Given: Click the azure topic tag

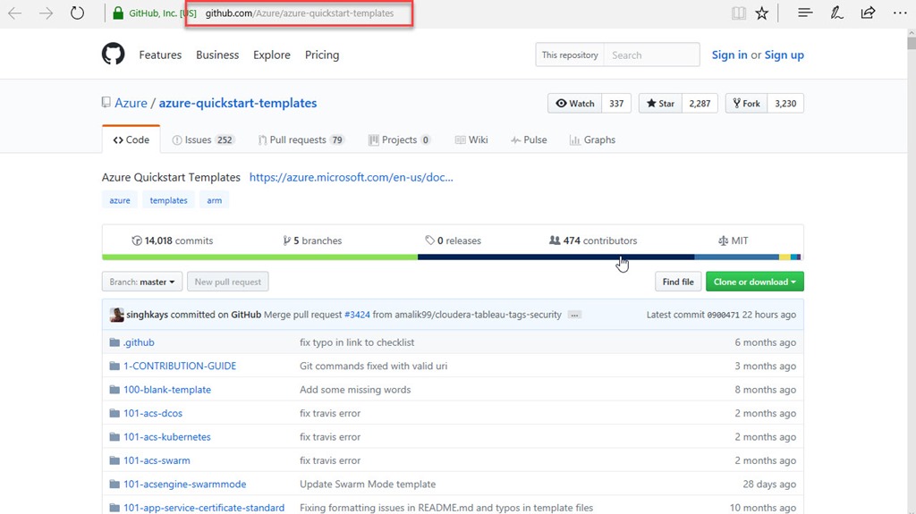Looking at the screenshot, I should [x=120, y=199].
